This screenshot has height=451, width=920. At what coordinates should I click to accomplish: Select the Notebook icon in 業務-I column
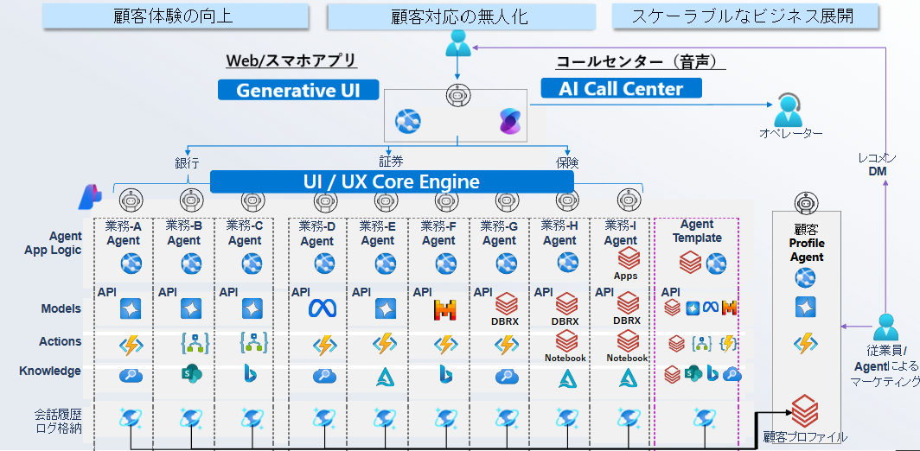point(628,342)
